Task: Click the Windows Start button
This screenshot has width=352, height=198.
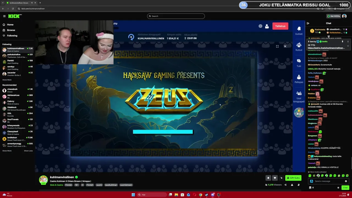Action: [133, 195]
